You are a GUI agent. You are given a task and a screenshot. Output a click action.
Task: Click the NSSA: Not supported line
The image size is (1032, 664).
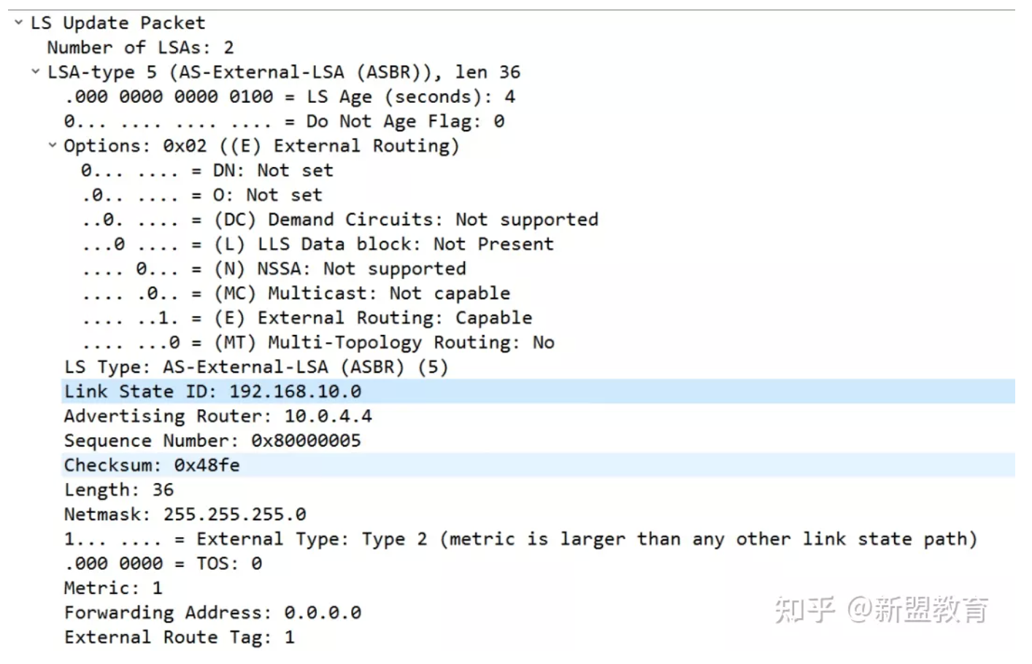[274, 269]
